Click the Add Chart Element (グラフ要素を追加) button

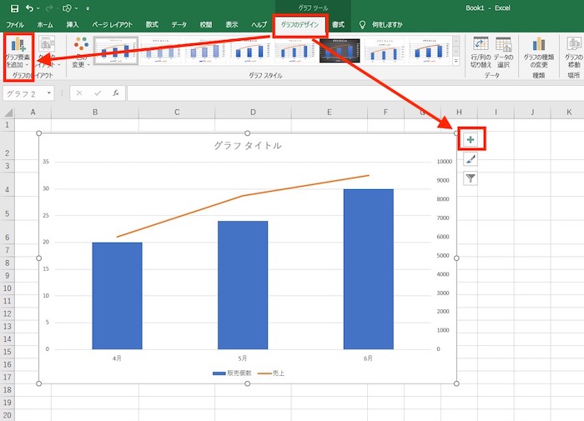18,53
